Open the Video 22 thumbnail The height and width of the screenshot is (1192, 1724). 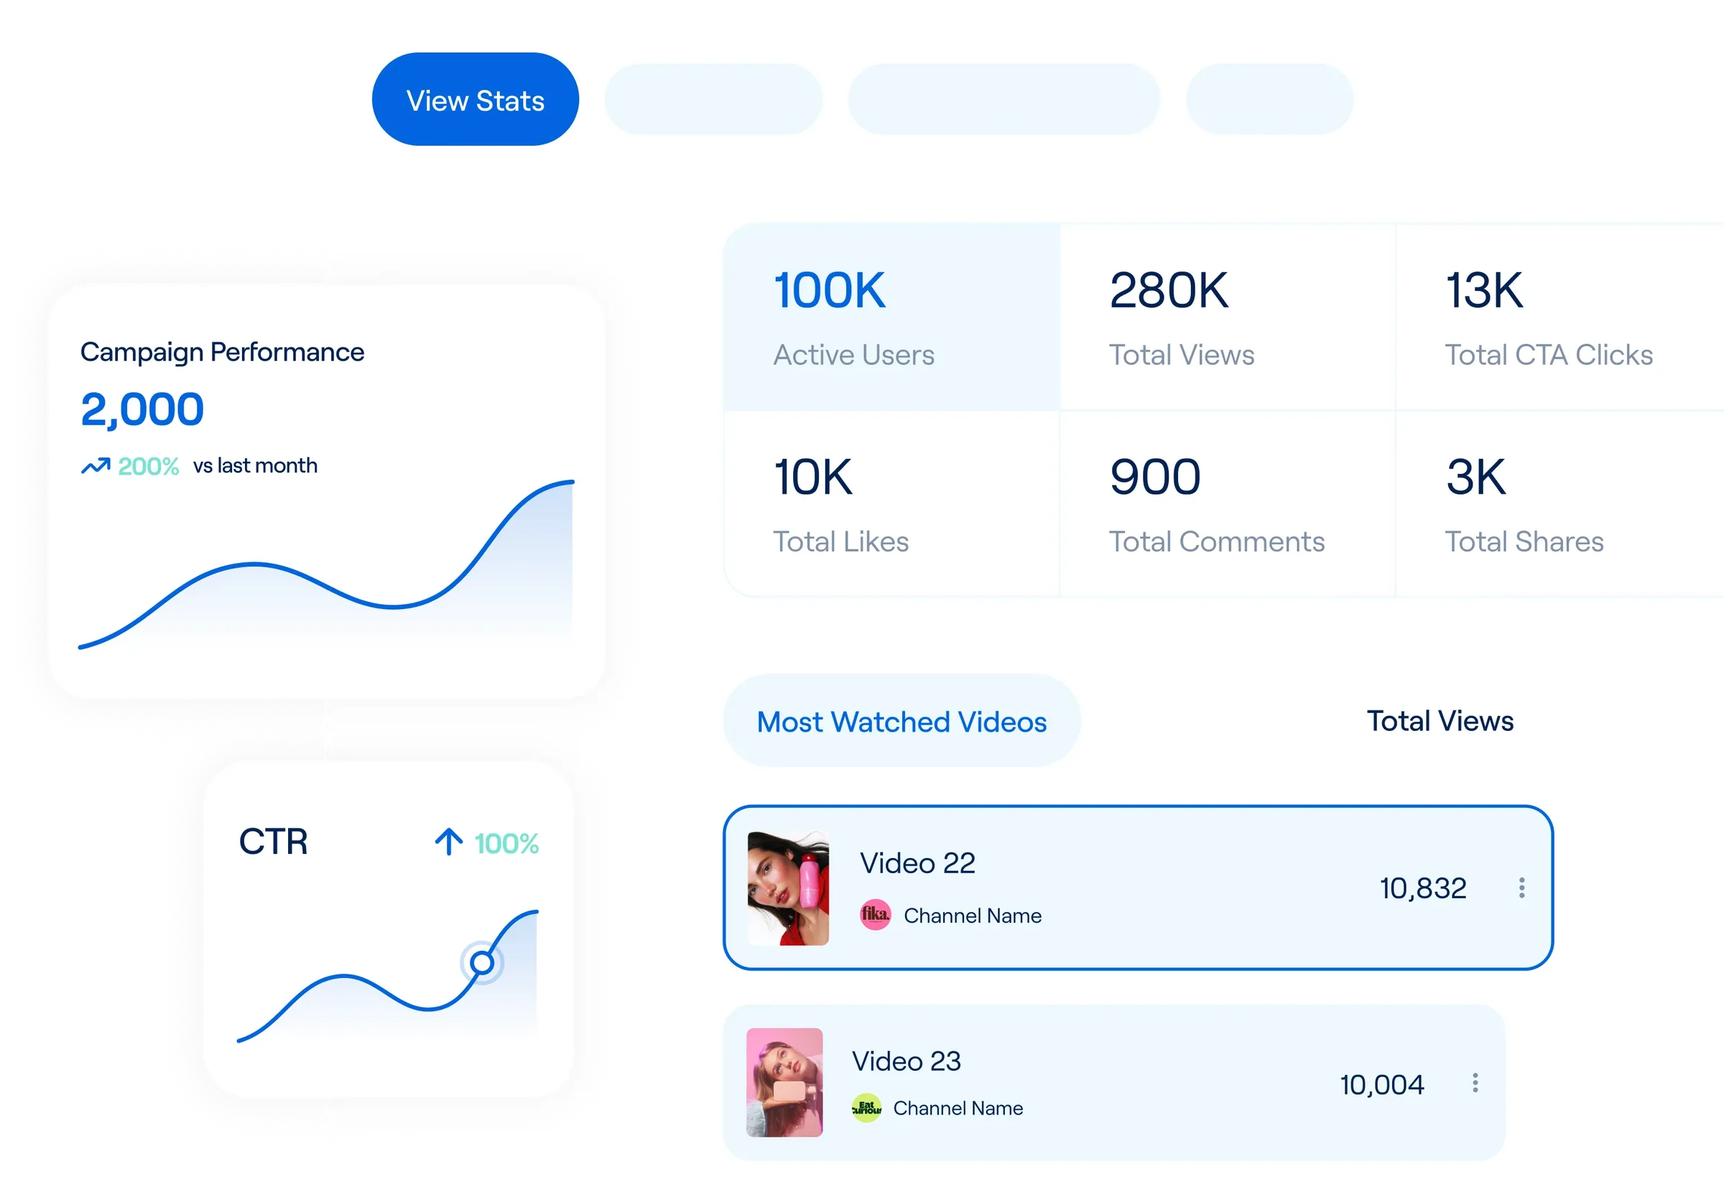[x=788, y=888]
